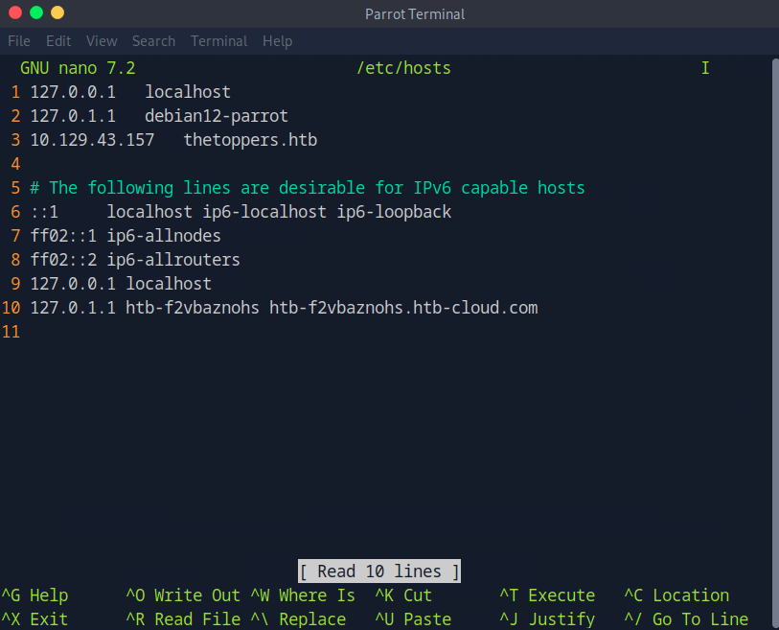Open the Help menu in menu bar

(277, 41)
